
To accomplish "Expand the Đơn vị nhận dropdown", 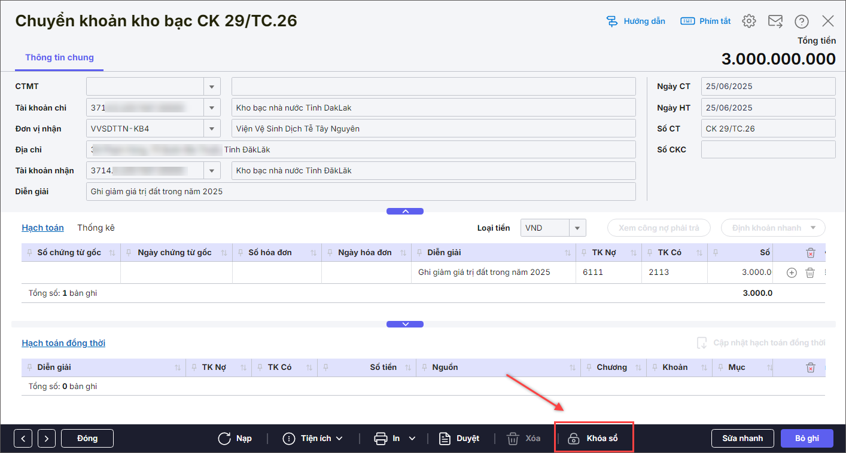I will click(x=212, y=128).
